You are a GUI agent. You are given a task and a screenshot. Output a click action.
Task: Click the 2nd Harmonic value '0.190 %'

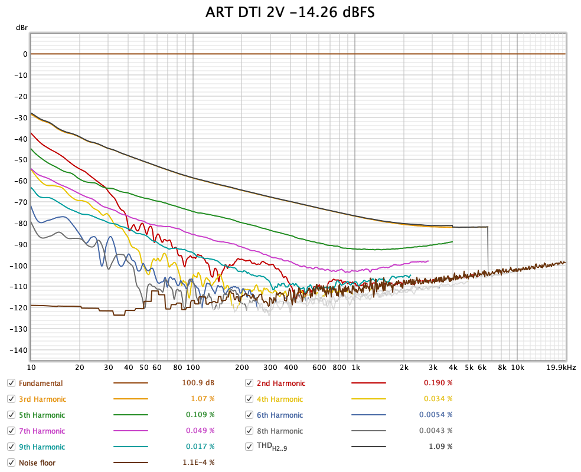click(438, 382)
